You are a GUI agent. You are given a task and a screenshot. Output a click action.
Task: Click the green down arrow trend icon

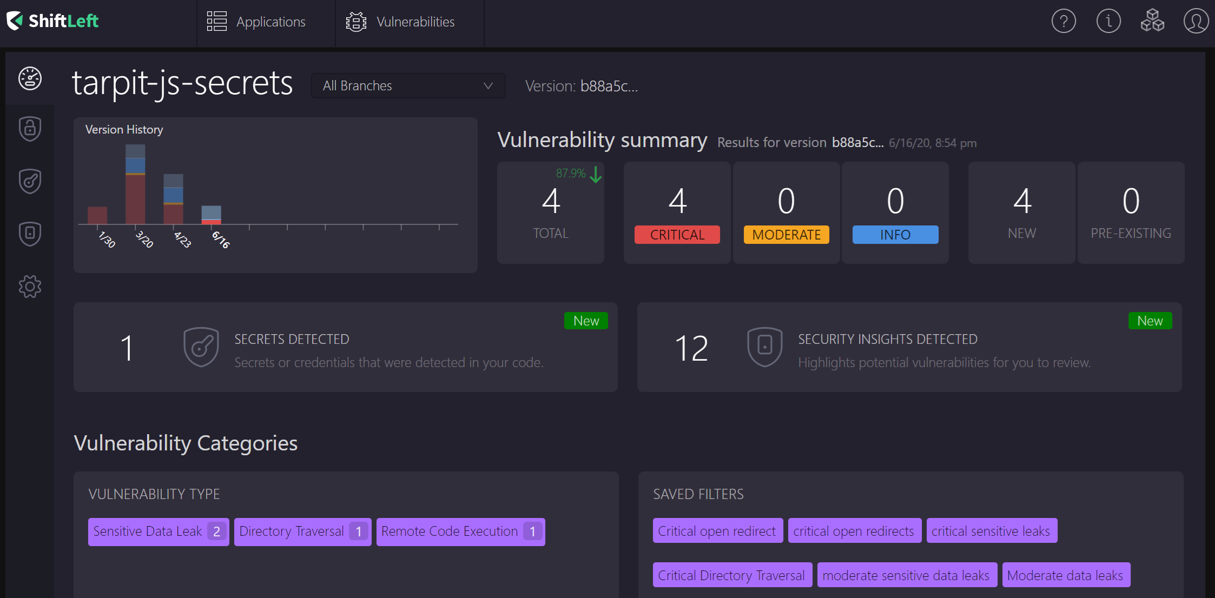(596, 174)
